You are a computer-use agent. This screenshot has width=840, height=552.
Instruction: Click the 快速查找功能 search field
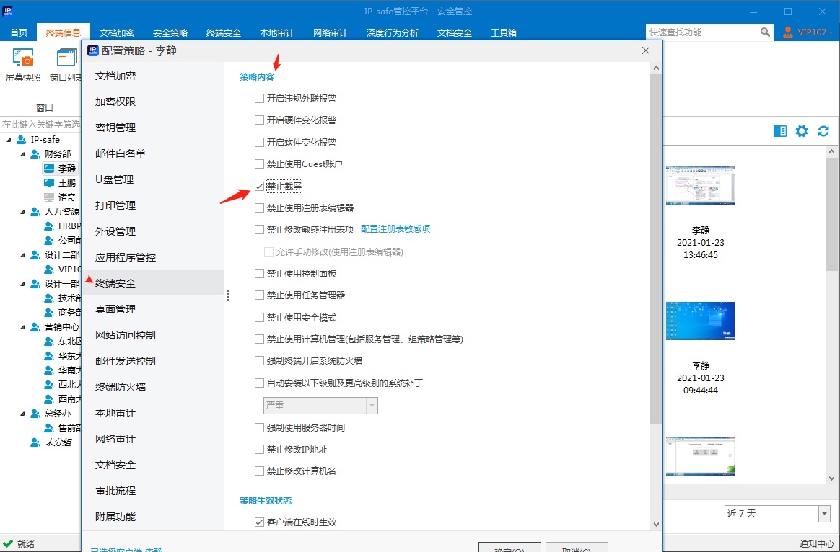point(703,32)
